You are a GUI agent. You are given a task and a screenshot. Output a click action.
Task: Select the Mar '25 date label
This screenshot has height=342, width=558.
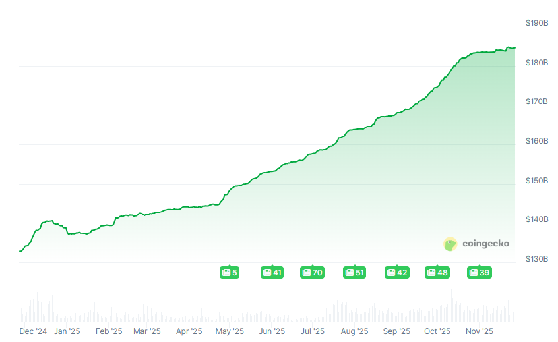click(147, 331)
